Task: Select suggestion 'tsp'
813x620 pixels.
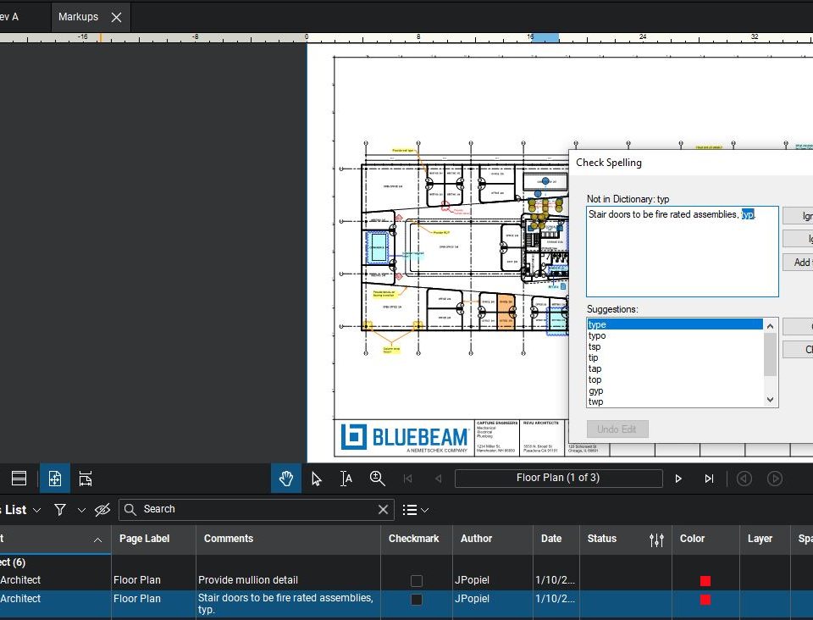Action: [675, 346]
